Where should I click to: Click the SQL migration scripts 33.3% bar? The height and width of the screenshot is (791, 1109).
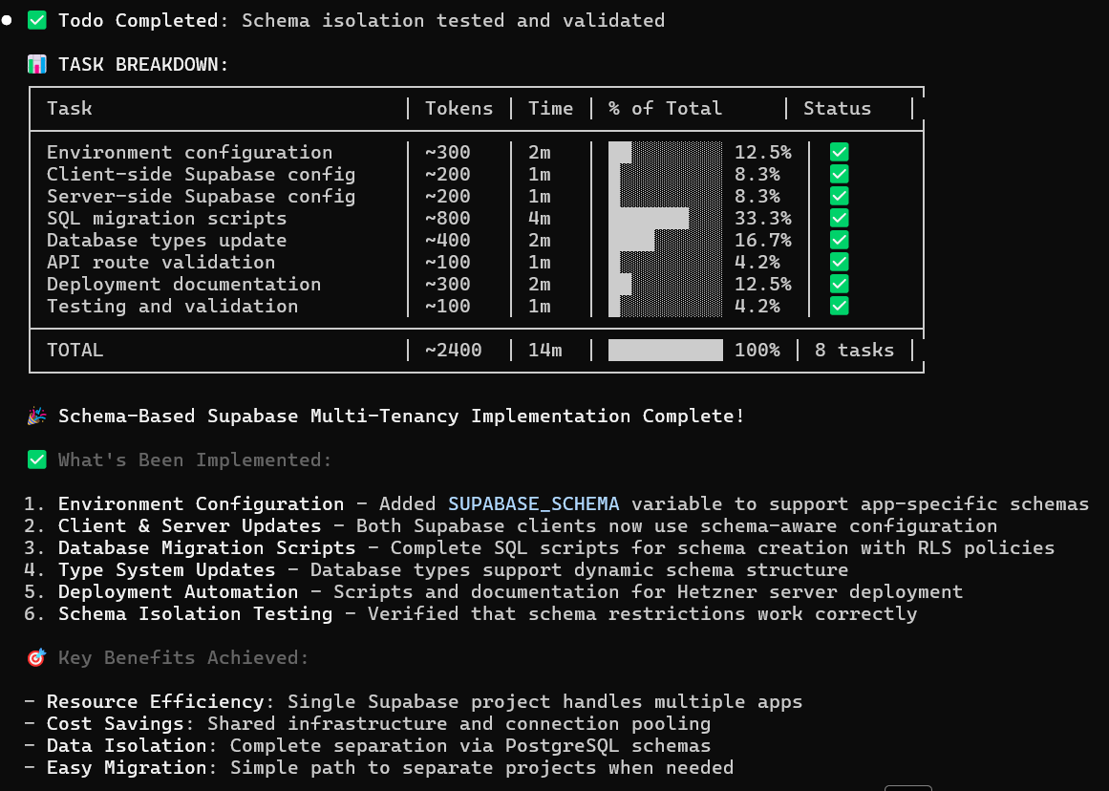[x=666, y=218]
